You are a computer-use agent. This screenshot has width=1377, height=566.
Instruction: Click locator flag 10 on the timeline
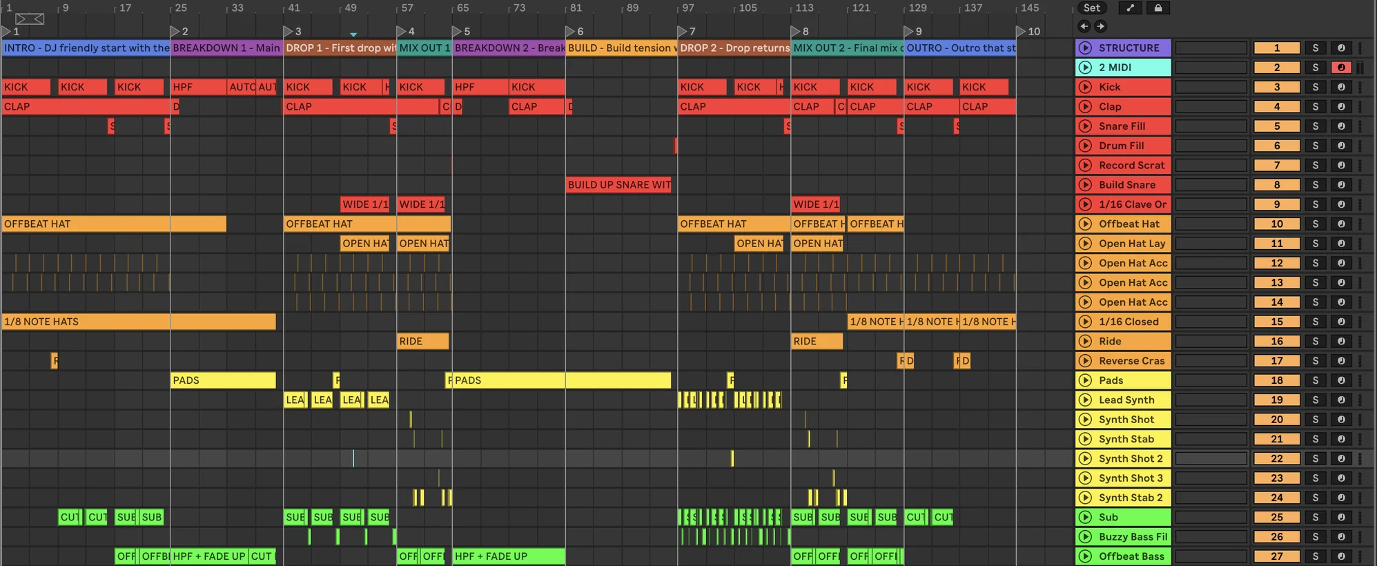pyautogui.click(x=1022, y=32)
